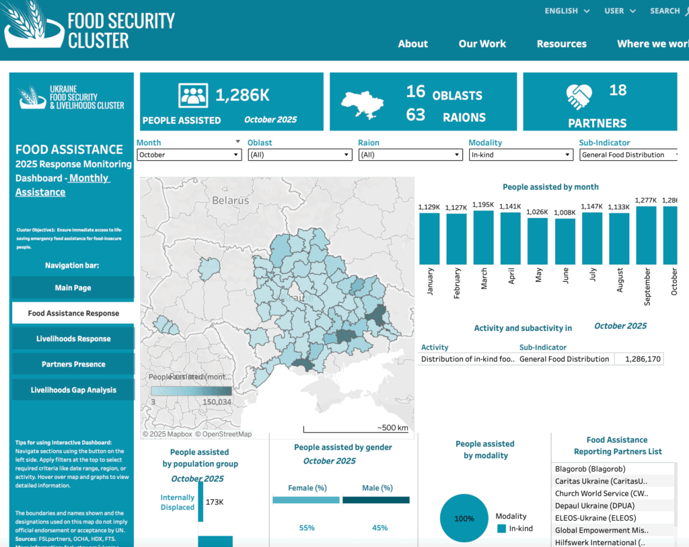Select the Partners Presence button

[73, 365]
